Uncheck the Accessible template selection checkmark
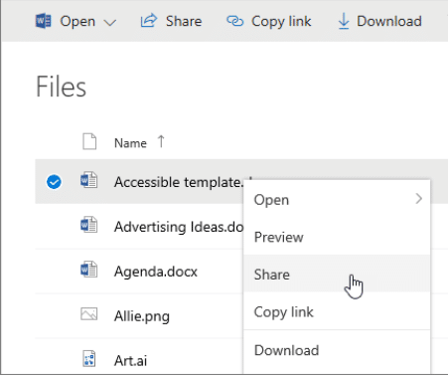Screen dimensions: 448x376 point(54,182)
